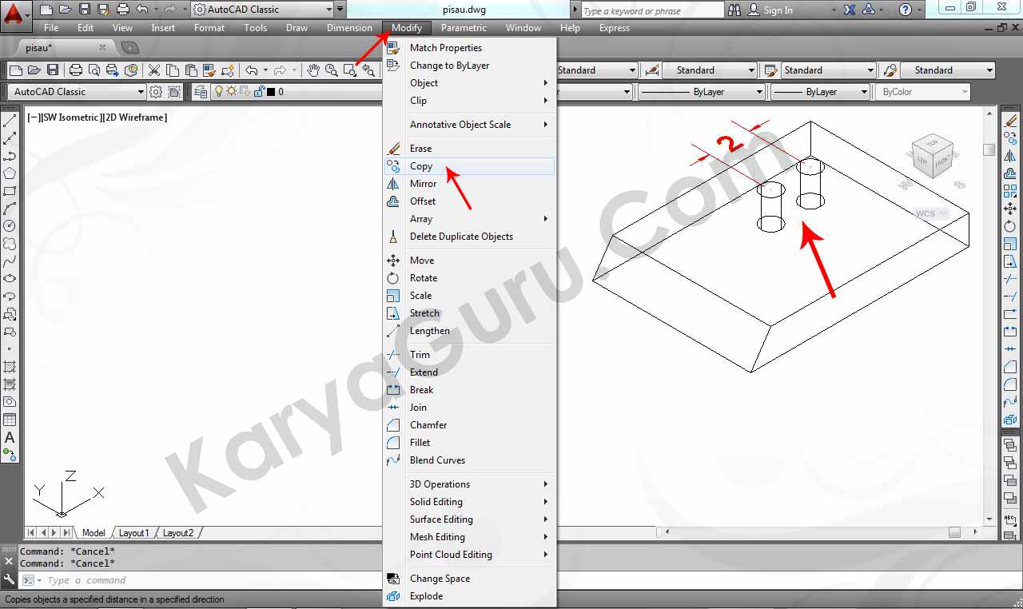
Task: Toggle layer 0 freeze sun icon
Action: (x=231, y=92)
